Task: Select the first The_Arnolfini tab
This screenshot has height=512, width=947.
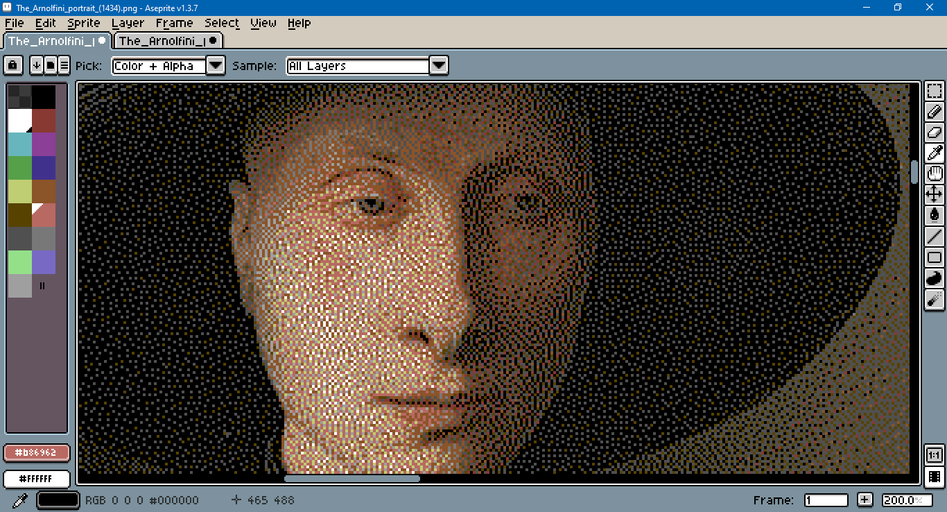Action: [57, 41]
